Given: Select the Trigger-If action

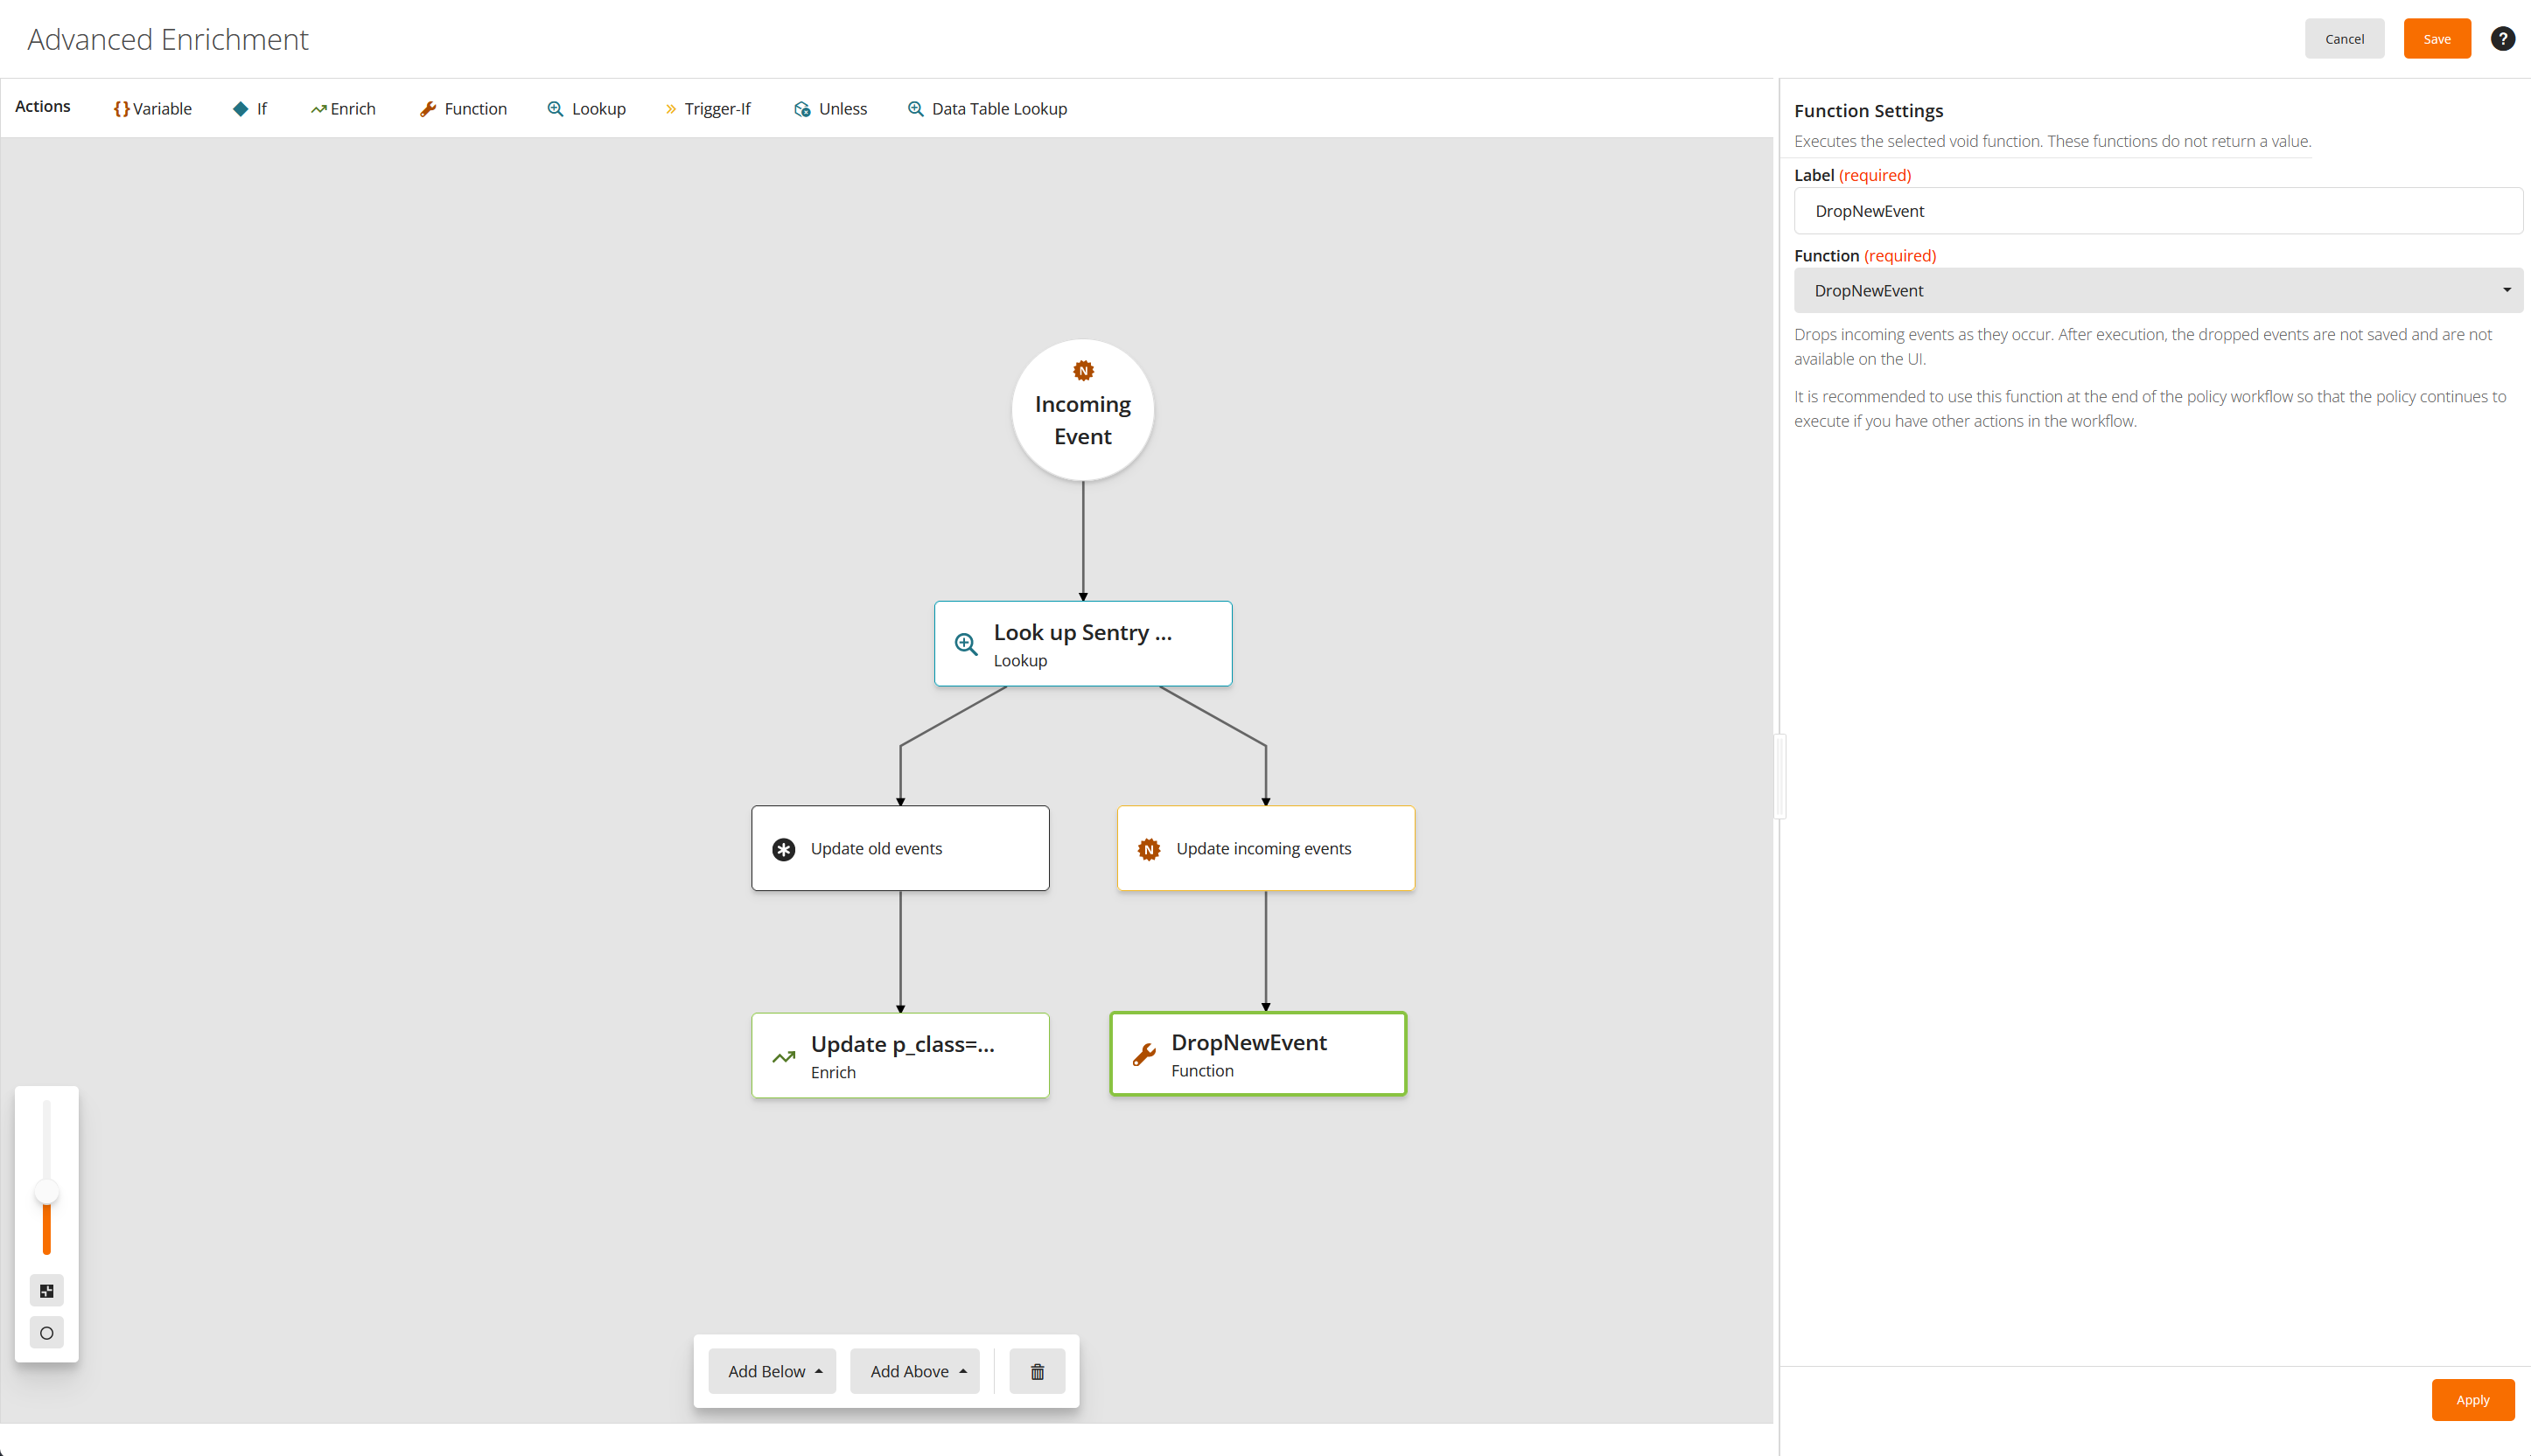Looking at the screenshot, I should click(707, 109).
